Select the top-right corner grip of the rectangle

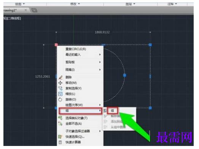coord(150,45)
